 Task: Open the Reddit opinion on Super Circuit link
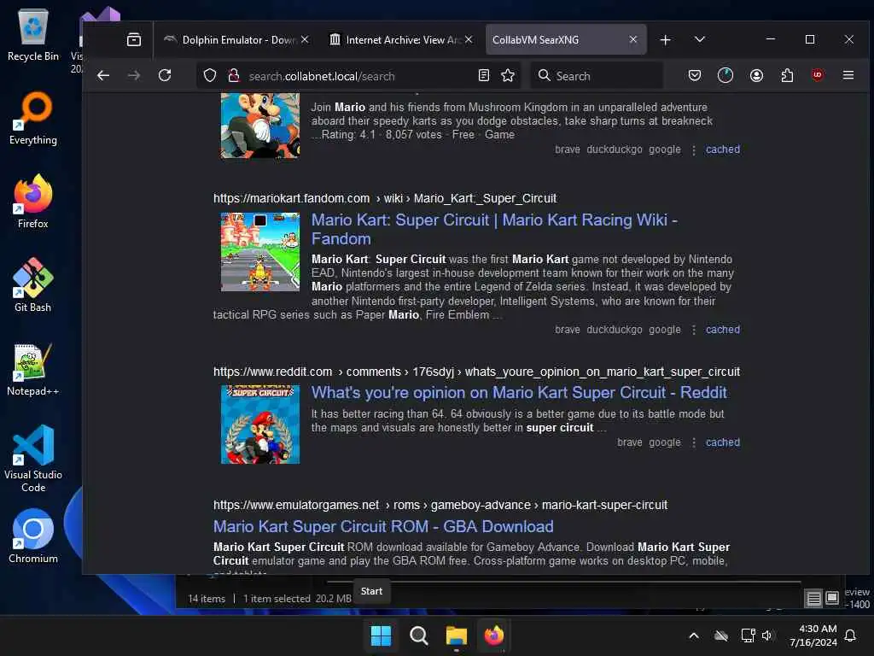click(x=519, y=393)
